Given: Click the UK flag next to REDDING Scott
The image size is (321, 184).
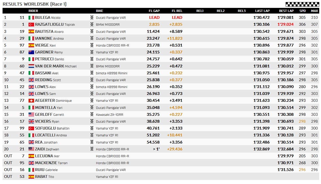Looking at the screenshot, I should click(31, 80).
